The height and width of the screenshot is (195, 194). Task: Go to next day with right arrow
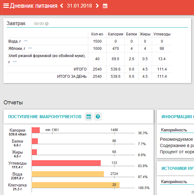coord(97,6)
